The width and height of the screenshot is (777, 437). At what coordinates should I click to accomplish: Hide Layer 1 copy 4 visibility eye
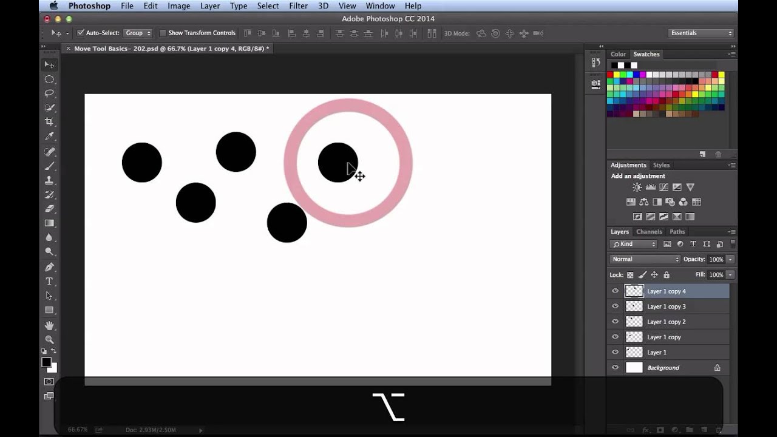point(615,291)
